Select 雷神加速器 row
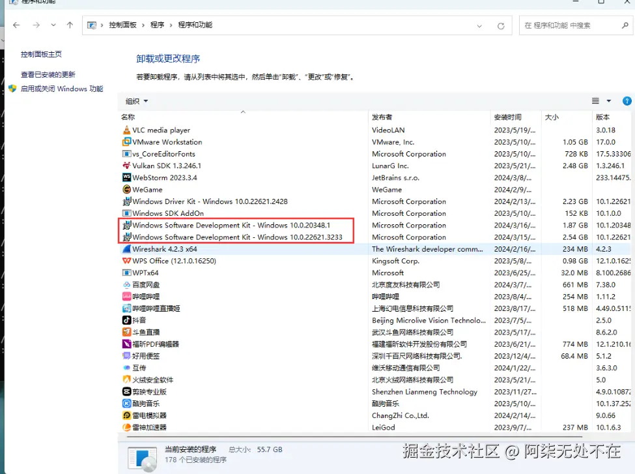The image size is (635, 474). pos(376,427)
